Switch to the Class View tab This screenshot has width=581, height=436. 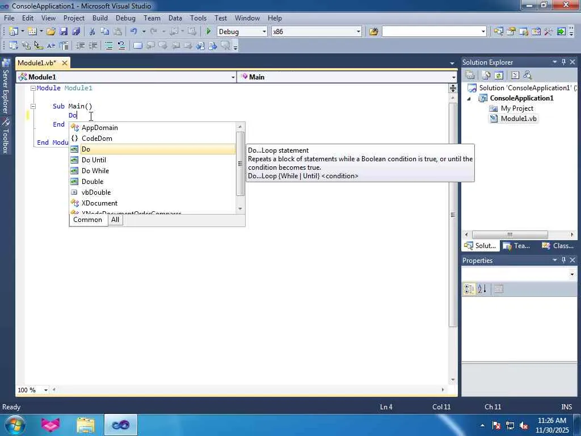(558, 246)
